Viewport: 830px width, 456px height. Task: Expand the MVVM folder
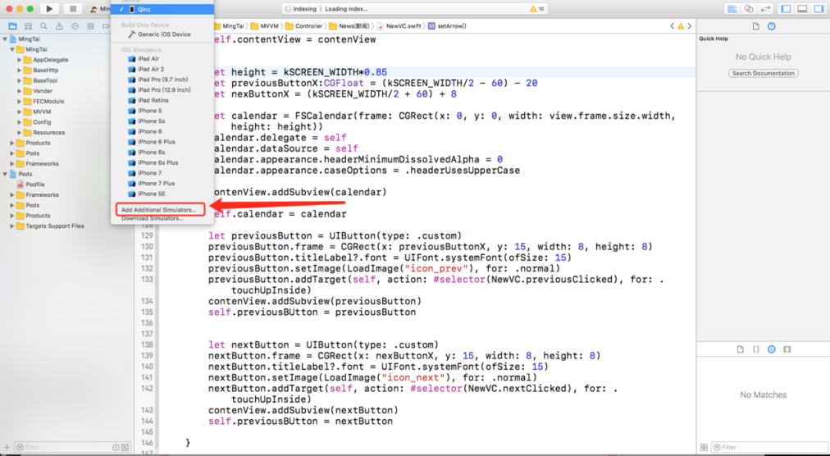pos(20,112)
